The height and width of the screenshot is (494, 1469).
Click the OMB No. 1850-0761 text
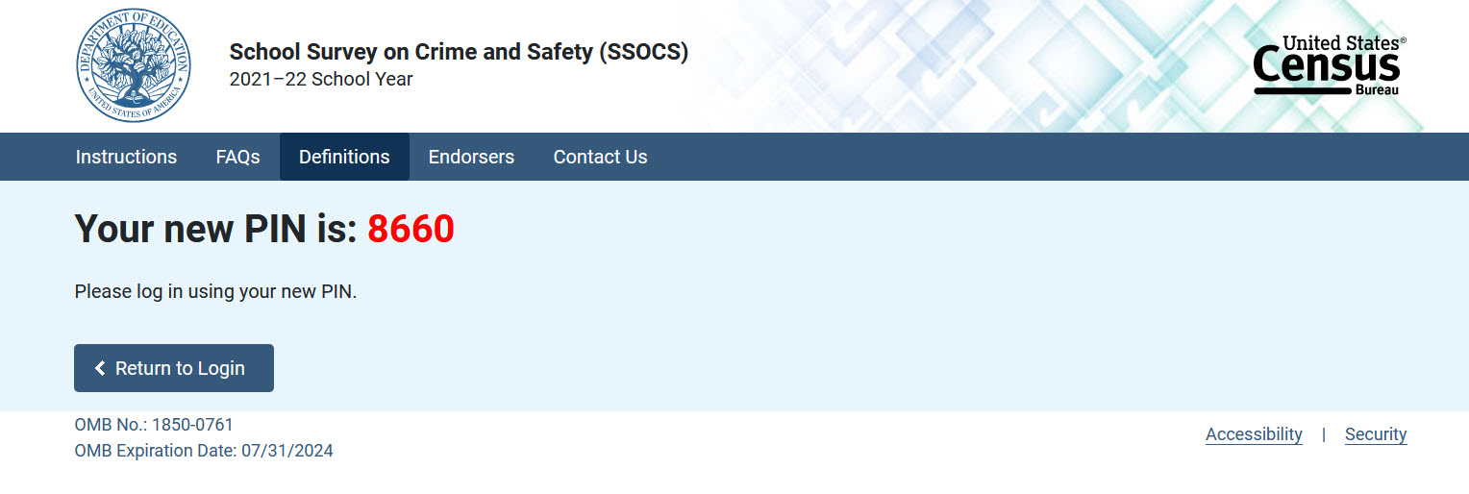pos(154,425)
